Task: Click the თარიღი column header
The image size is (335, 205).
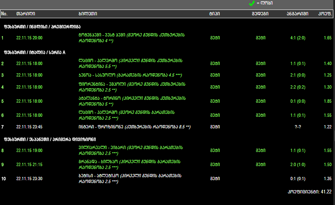Action: click(x=26, y=14)
